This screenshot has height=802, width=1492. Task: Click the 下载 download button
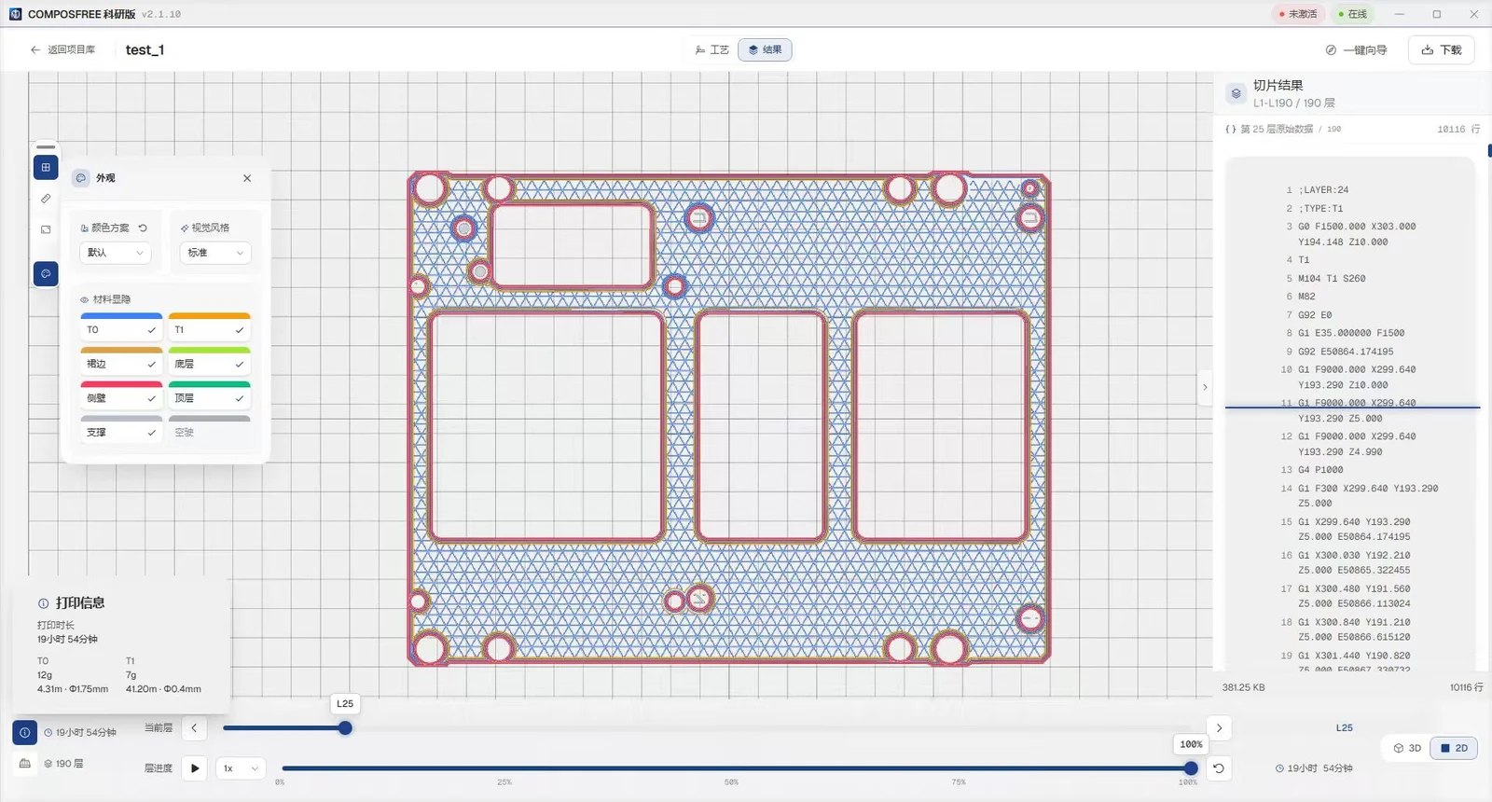(x=1442, y=50)
